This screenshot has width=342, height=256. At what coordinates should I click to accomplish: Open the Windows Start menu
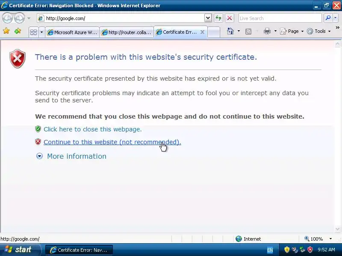pyautogui.click(x=20, y=250)
